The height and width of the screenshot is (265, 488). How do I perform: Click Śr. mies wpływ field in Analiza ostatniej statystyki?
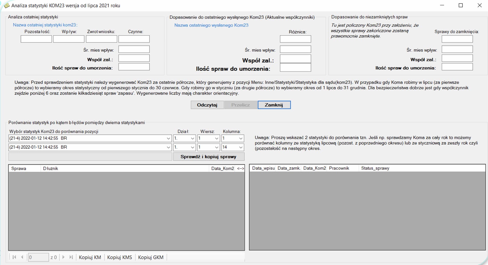pyautogui.click(x=134, y=49)
